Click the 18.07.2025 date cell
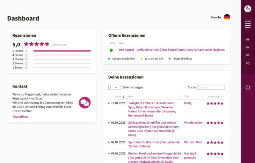The height and width of the screenshot is (163, 255). 118,103
